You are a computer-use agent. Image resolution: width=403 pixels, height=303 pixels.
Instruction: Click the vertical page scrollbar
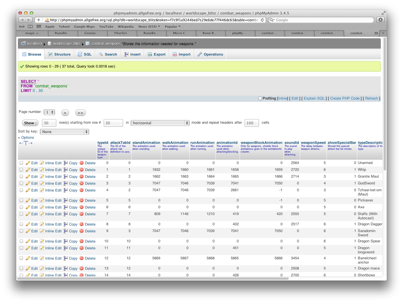coord(385,104)
